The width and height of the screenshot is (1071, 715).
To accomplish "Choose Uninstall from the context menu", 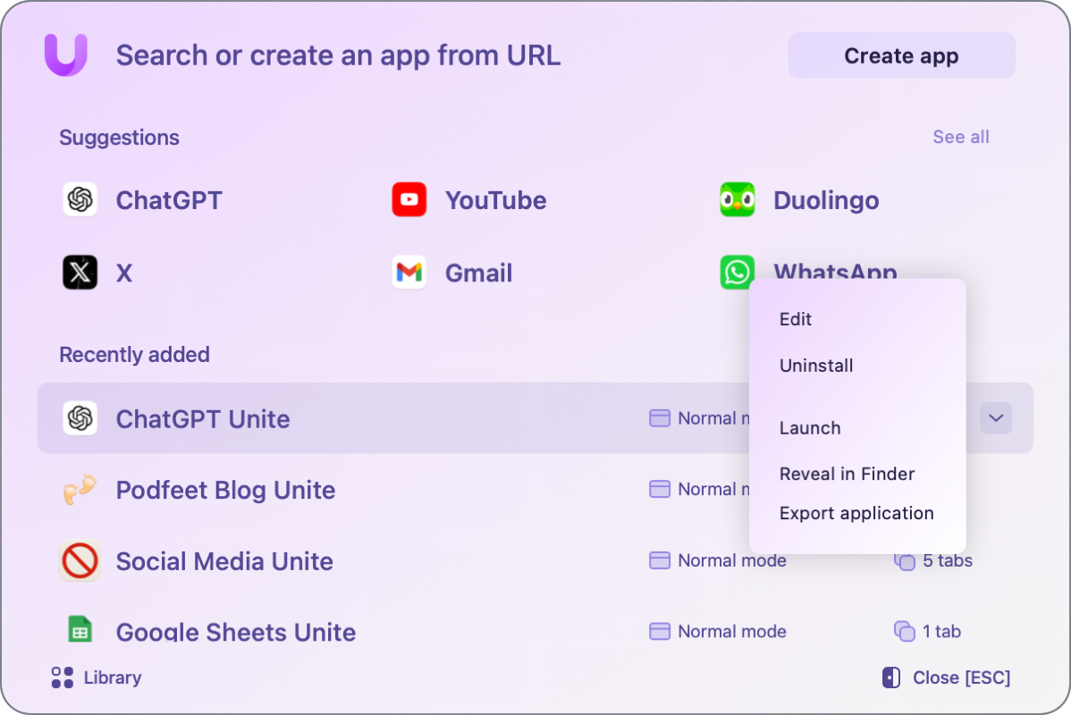I will point(816,366).
